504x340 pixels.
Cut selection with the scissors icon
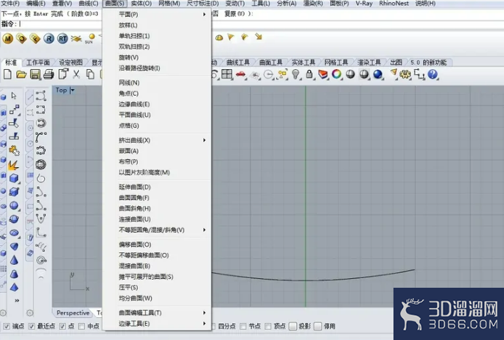[x=76, y=74]
